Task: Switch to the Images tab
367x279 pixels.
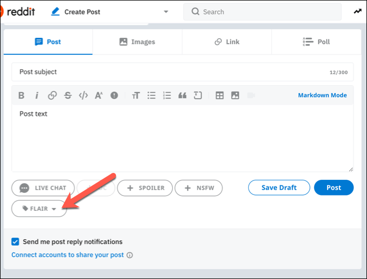Action: tap(137, 41)
